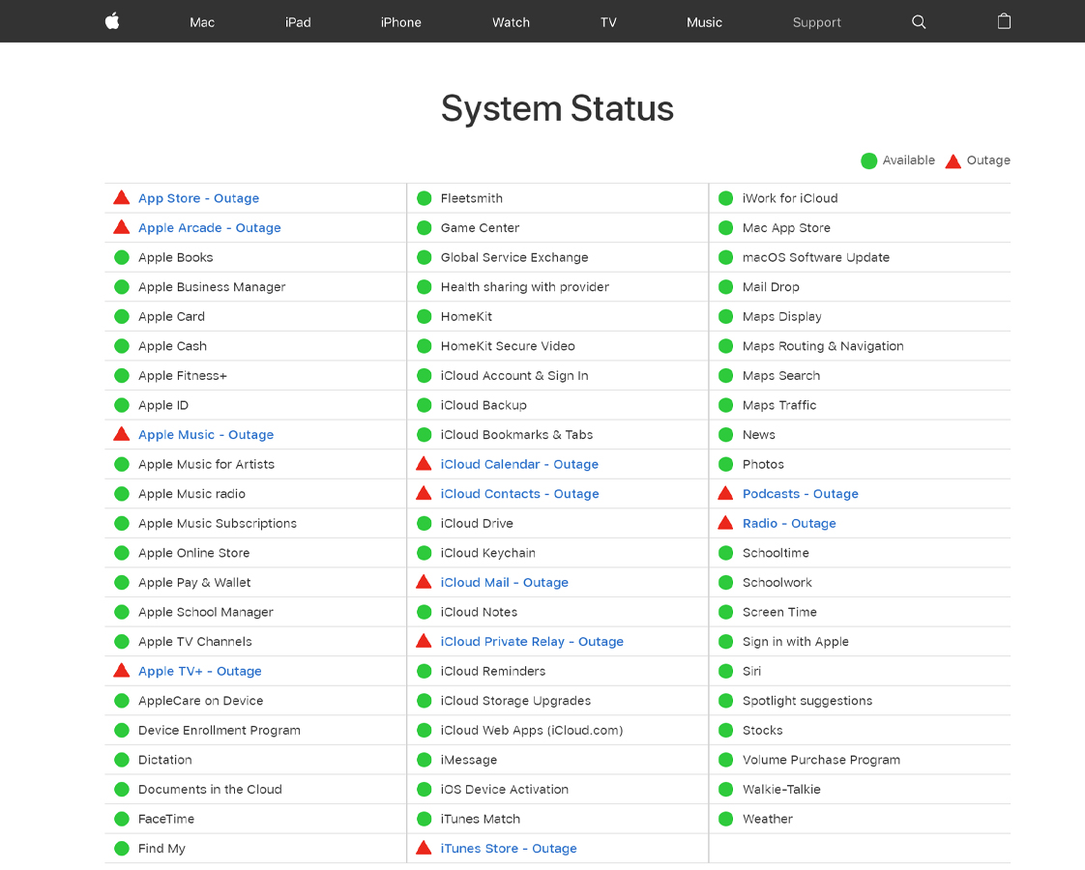Click green status dot beside Fleetsmith
Viewport: 1085px width, 870px height.
[425, 198]
